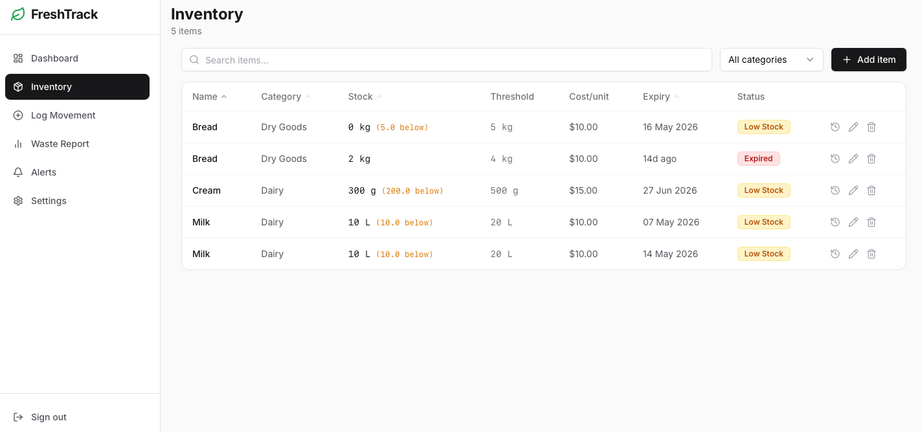Click the FreshTrack leaf logo
The height and width of the screenshot is (432, 922).
[17, 14]
